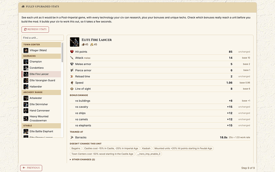Click the Hit points heart icon

pyautogui.click(x=72, y=51)
